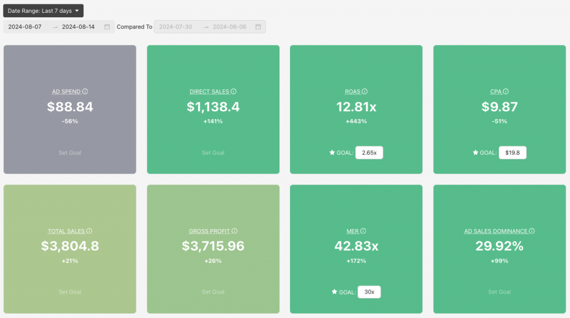Open the calendar icon in the current date range
This screenshot has height=318, width=570.
[107, 27]
